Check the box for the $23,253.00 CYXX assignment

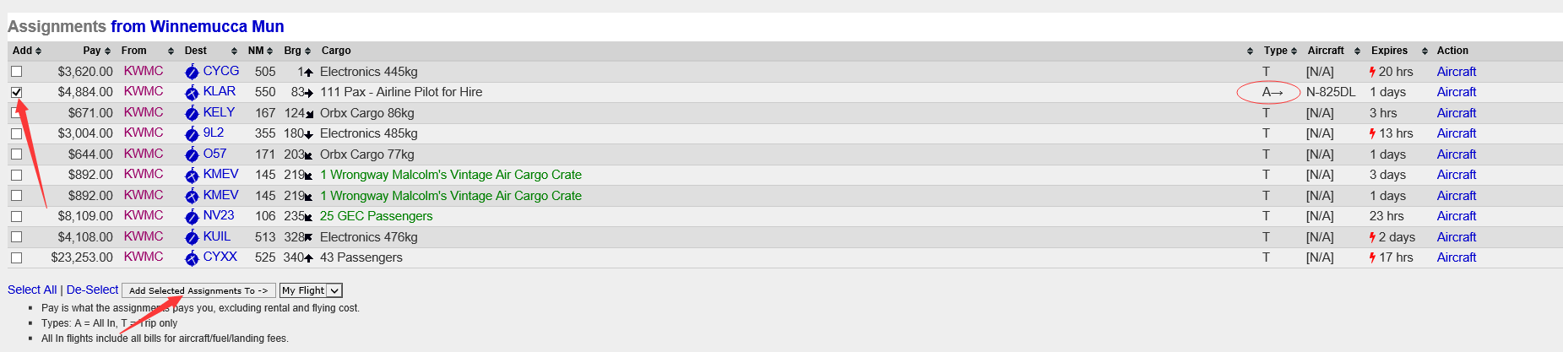[17, 257]
